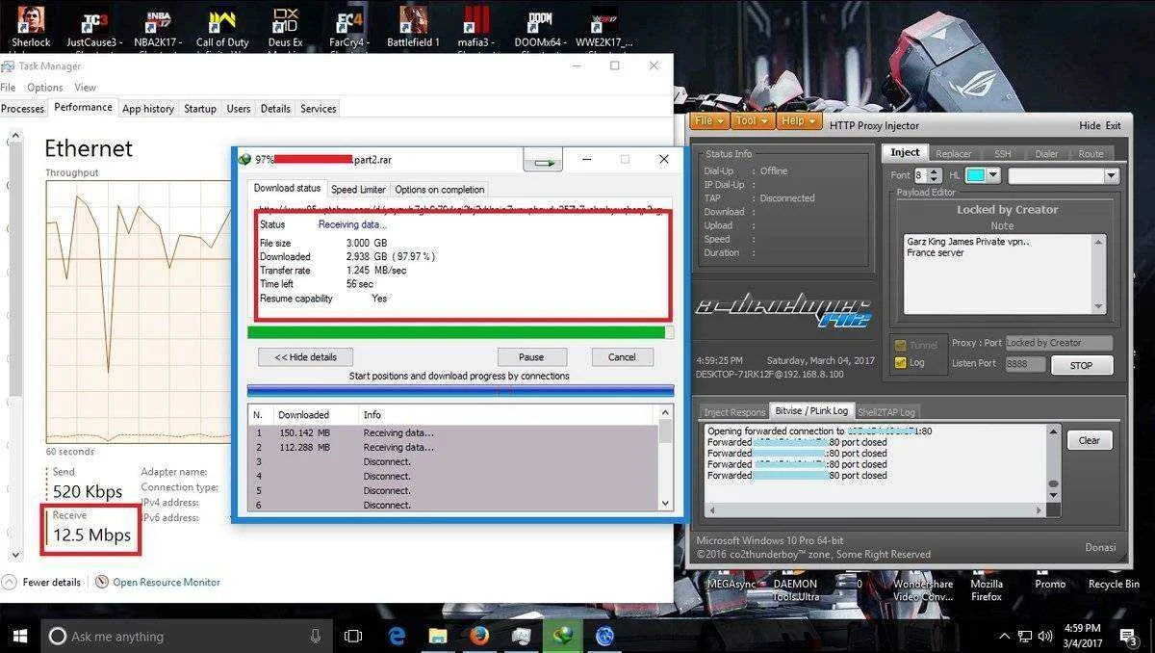Open MEGAsync desktop shortcut
Viewport: 1155px width, 653px height.
pos(731,584)
